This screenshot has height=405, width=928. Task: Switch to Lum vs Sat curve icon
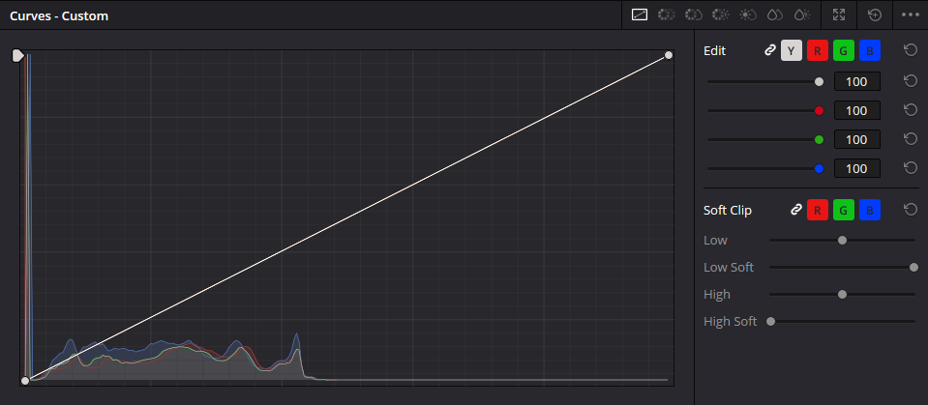point(748,14)
